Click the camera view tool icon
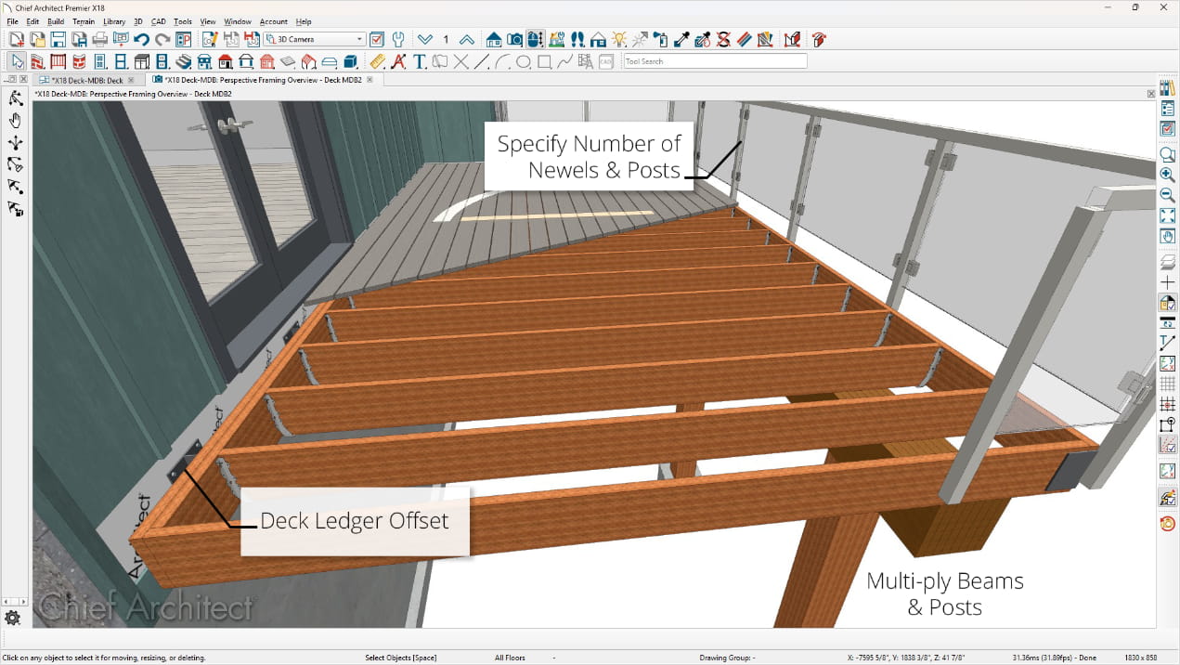1180x665 pixels. tap(514, 39)
